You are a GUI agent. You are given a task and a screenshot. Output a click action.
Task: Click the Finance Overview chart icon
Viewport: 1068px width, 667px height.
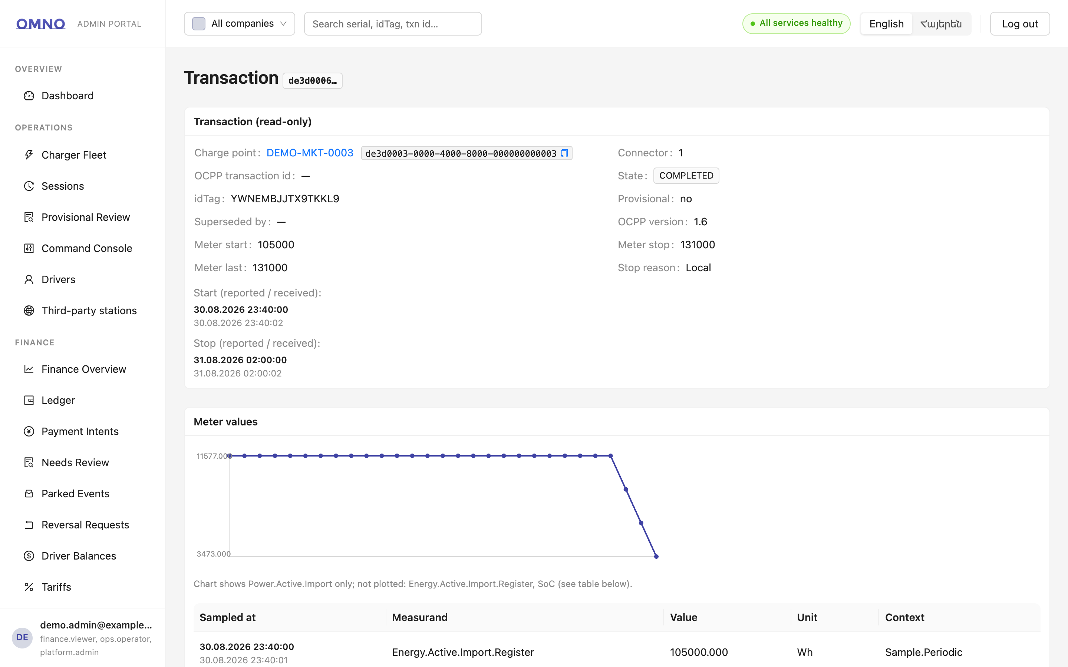(x=29, y=369)
